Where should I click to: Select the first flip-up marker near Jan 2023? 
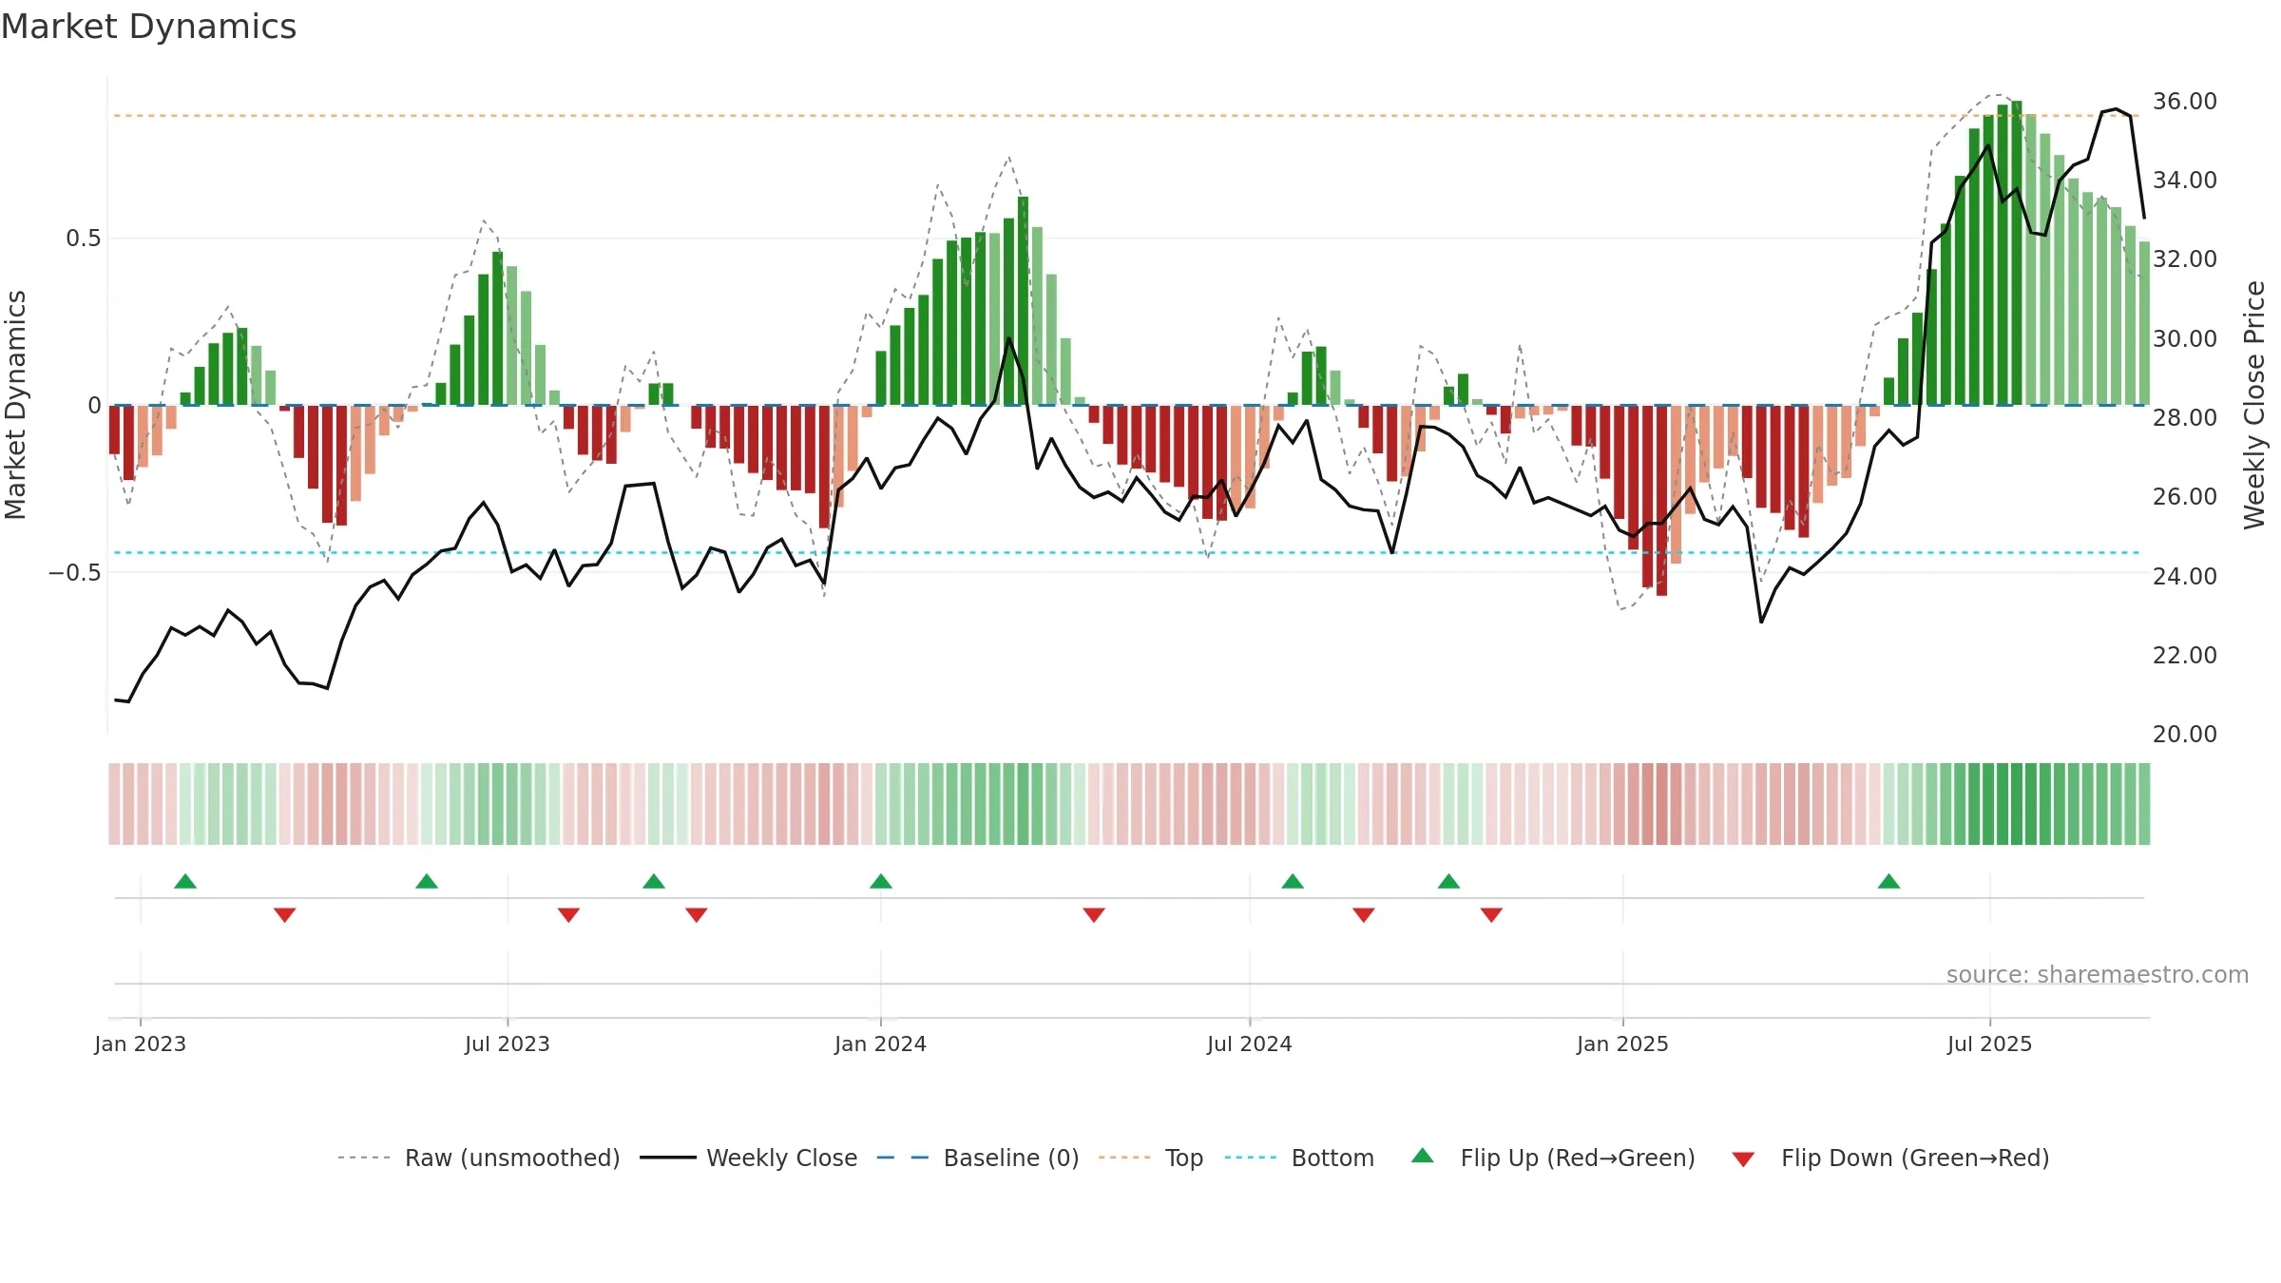[185, 881]
